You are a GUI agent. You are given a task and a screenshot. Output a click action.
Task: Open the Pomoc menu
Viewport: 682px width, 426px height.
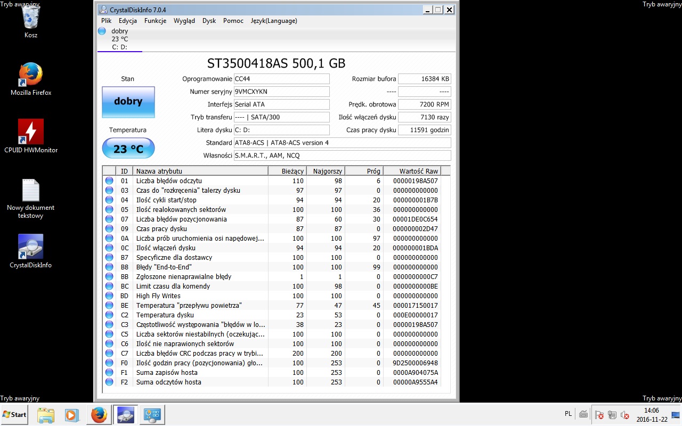pos(233,21)
